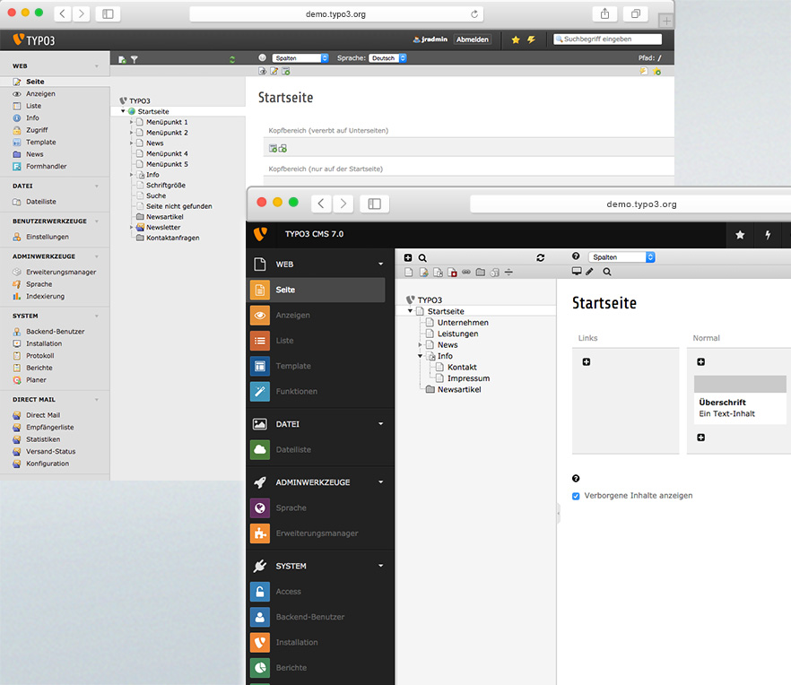Click the plus button above the Überschrift element
Image resolution: width=791 pixels, height=685 pixels.
point(700,361)
